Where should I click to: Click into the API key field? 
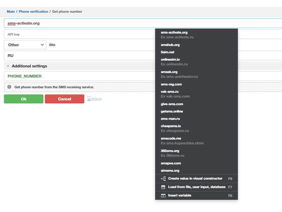(79, 34)
